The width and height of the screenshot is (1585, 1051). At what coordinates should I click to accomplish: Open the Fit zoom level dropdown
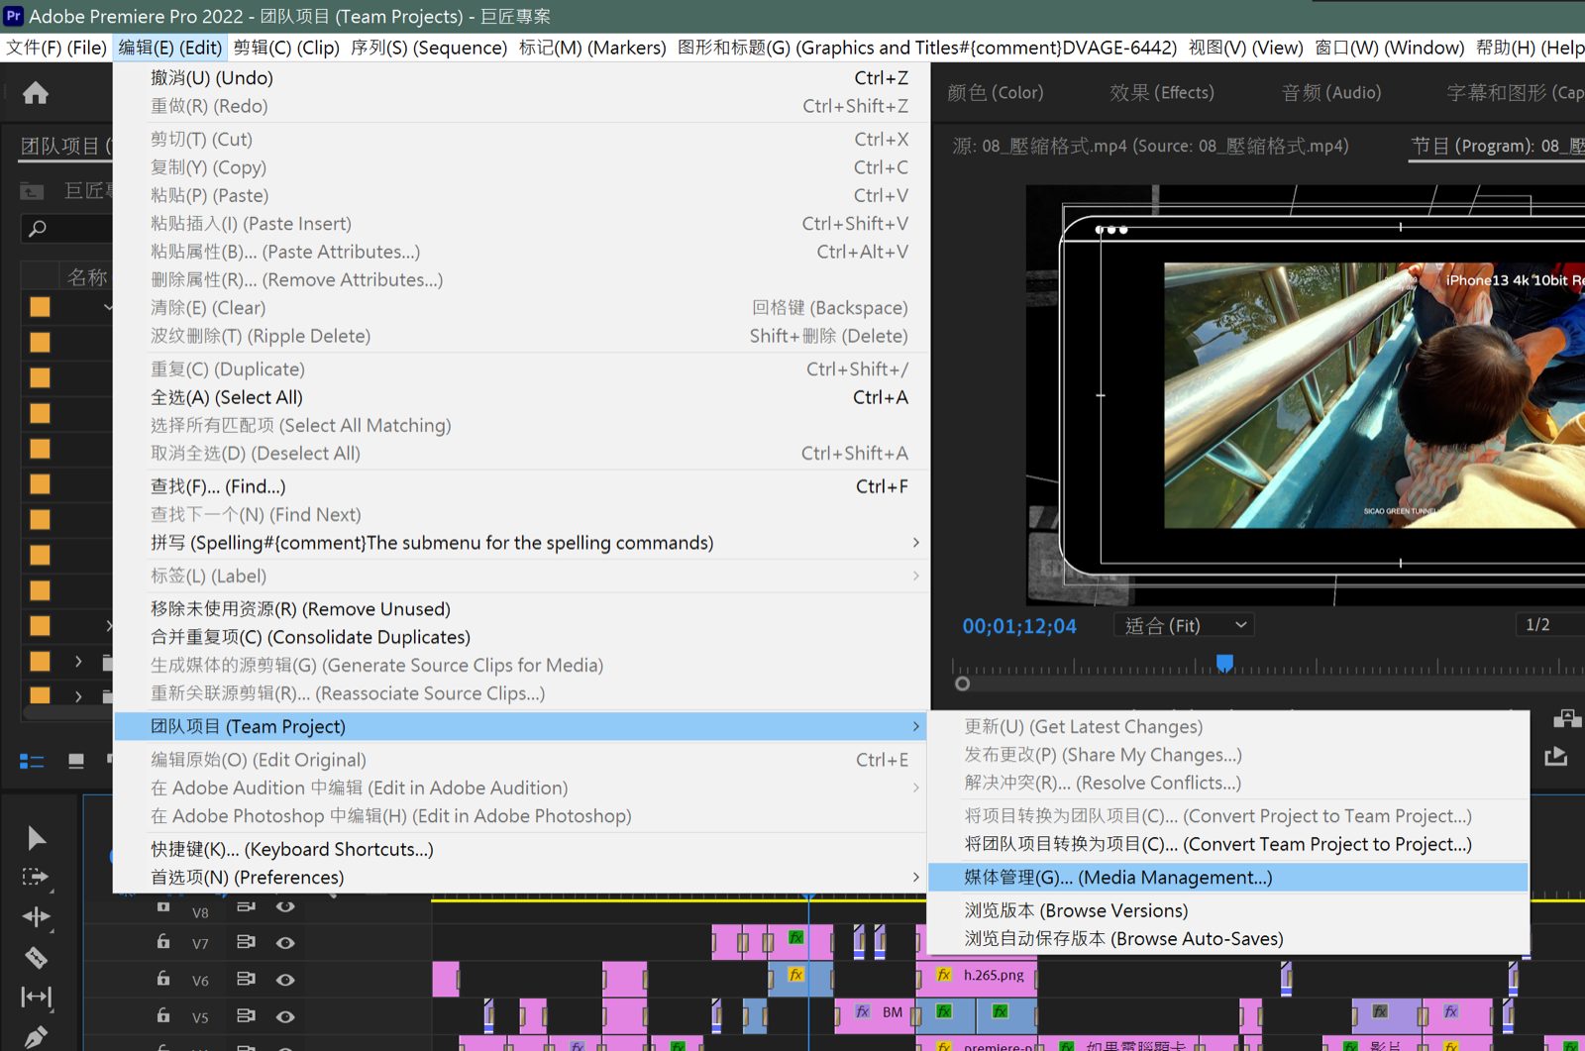pyautogui.click(x=1185, y=625)
